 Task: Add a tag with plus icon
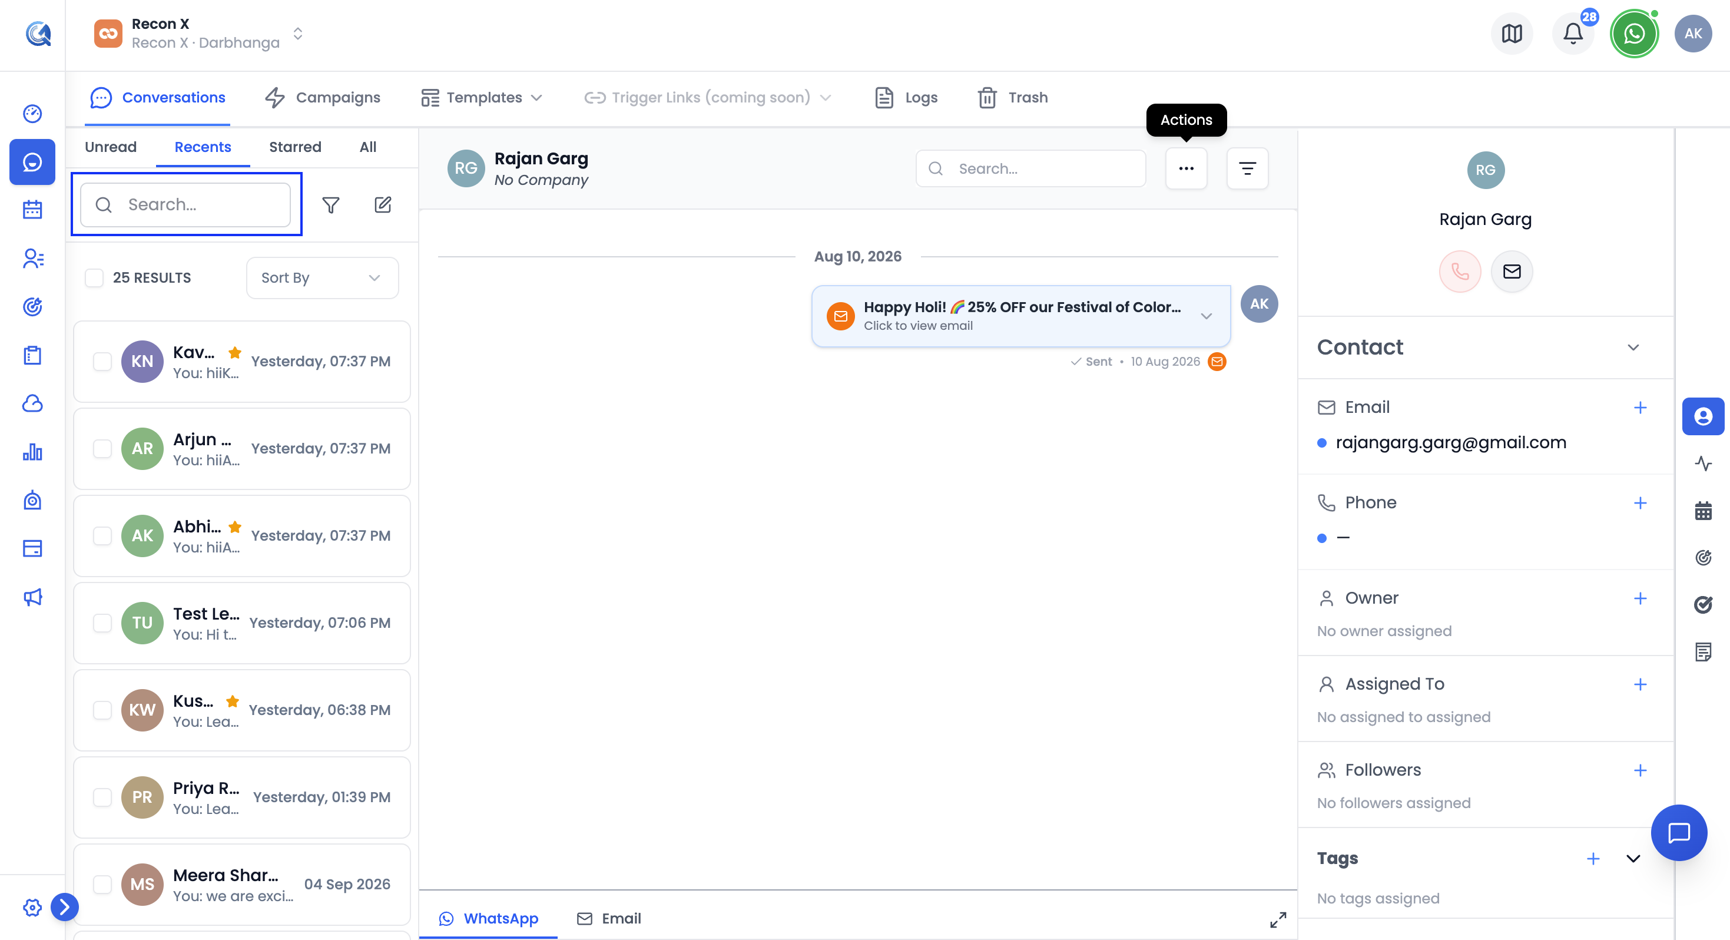pos(1593,859)
